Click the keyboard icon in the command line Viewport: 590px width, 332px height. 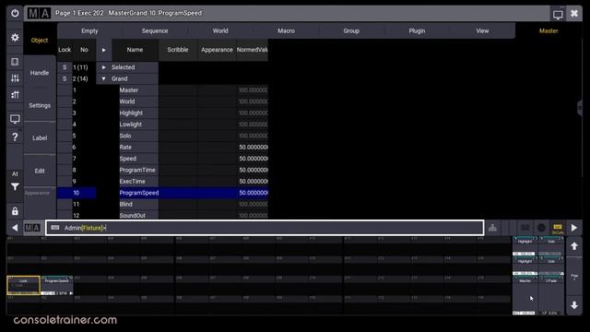[x=55, y=228]
